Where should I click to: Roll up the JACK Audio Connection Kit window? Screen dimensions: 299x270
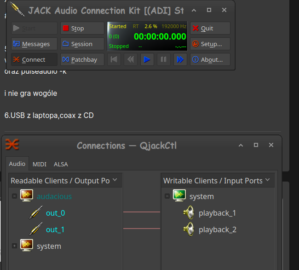coord(194,10)
